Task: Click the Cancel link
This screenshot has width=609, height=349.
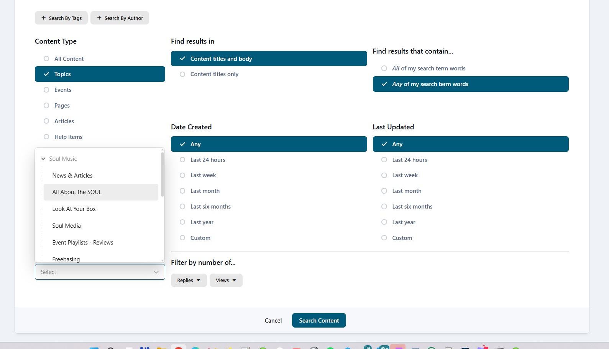Action: tap(273, 321)
